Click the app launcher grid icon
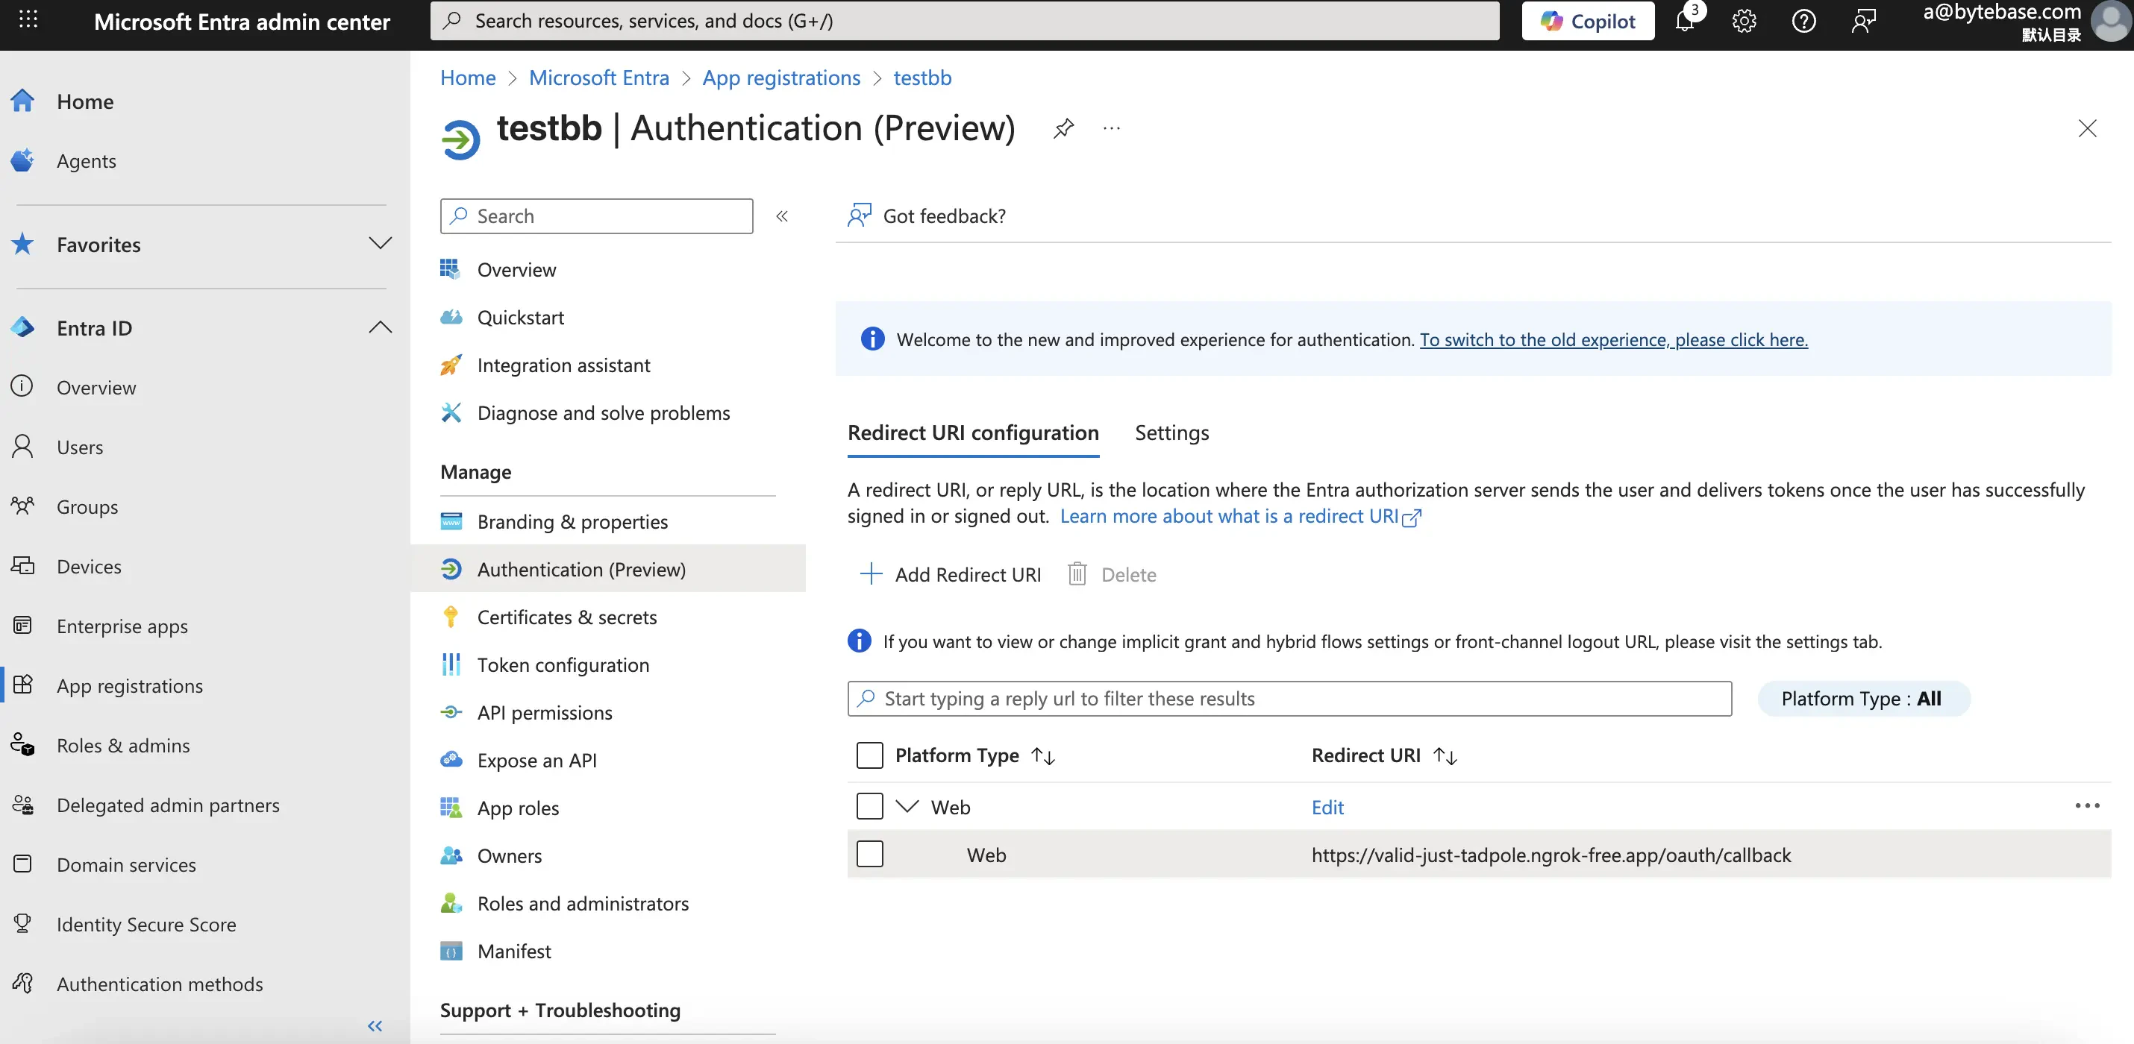 [28, 19]
